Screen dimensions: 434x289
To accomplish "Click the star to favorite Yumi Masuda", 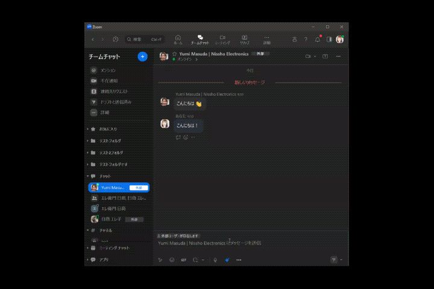I will [174, 54].
